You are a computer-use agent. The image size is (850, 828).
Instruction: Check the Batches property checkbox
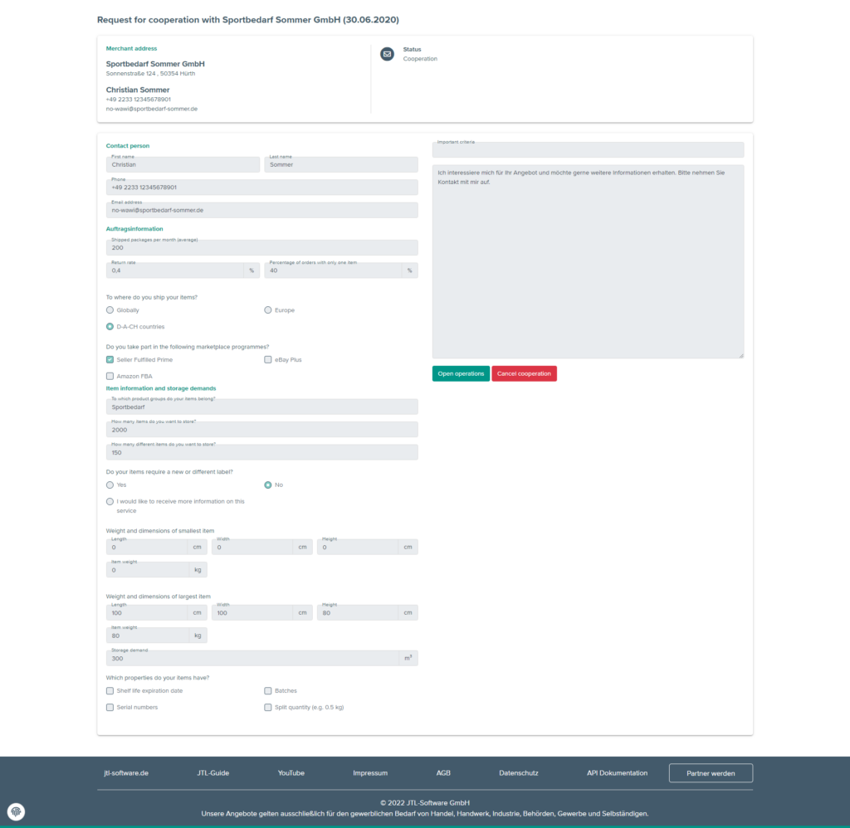tap(267, 690)
